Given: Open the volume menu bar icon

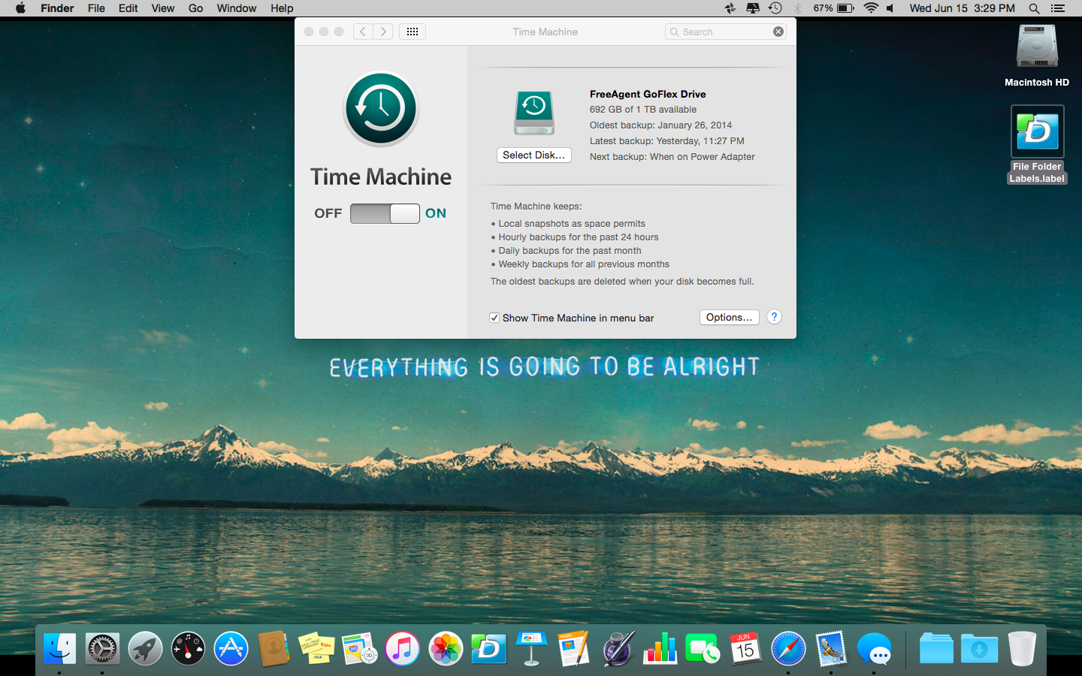Looking at the screenshot, I should (x=890, y=8).
